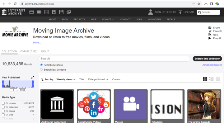
Task: Check the image media type checkbox
Action: (x=3, y=111)
